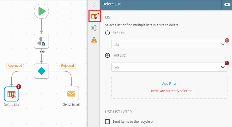Click the Add Filter link
This screenshot has height=127, width=232.
(x=169, y=84)
